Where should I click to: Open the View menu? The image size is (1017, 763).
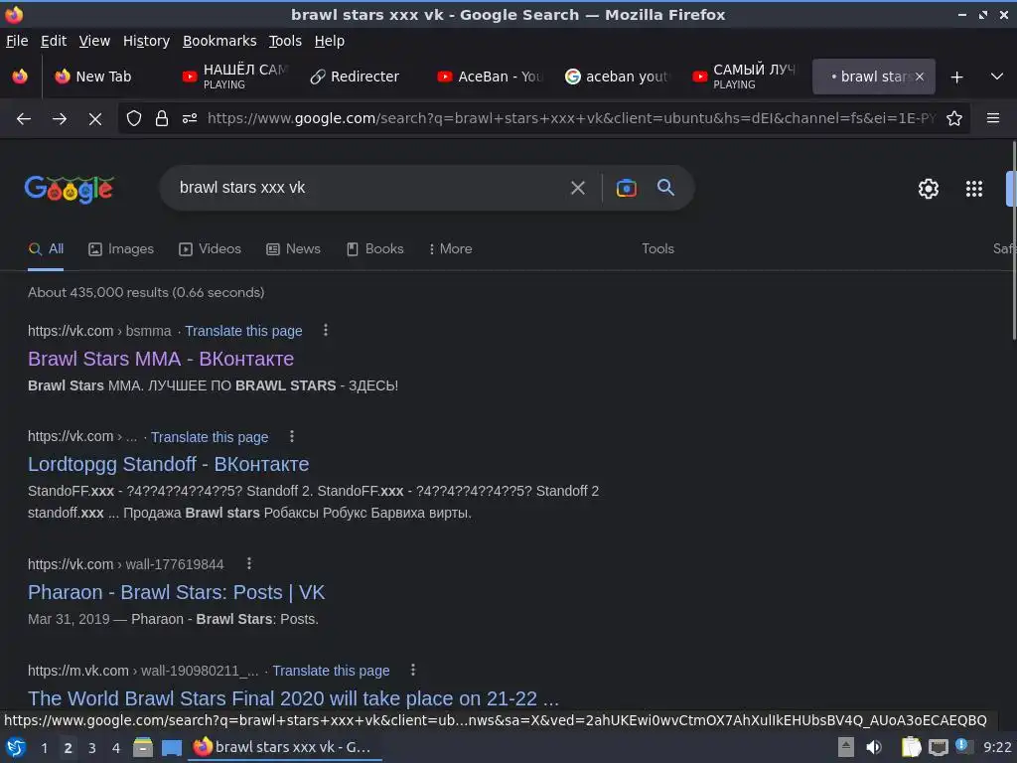coord(94,41)
